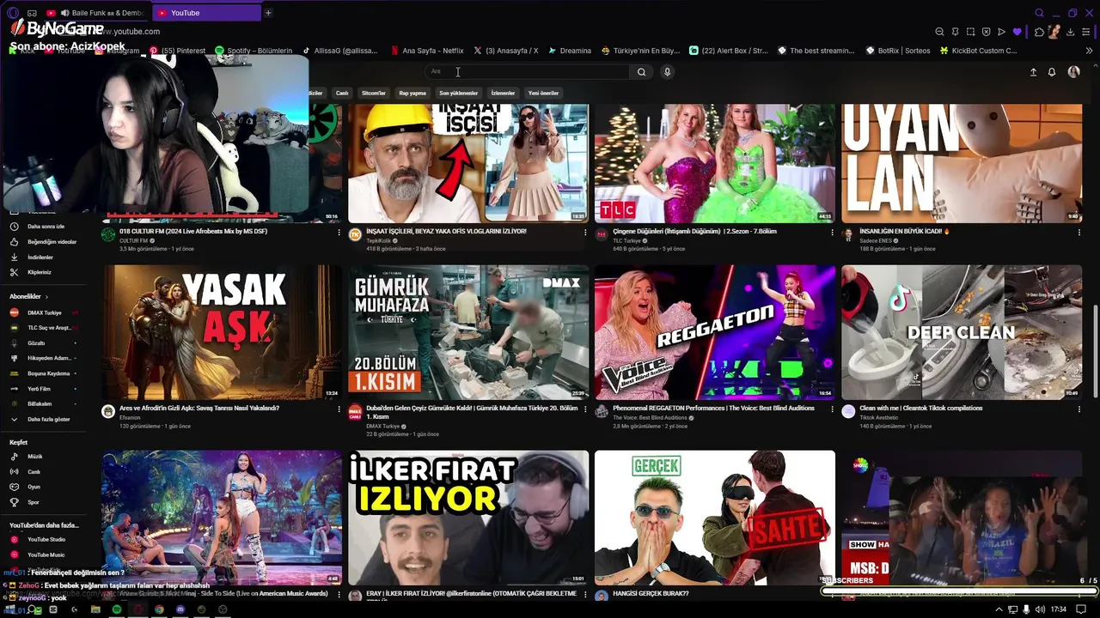This screenshot has width=1100, height=618.
Task: Click the YouTube search magnifier button
Action: coord(641,72)
